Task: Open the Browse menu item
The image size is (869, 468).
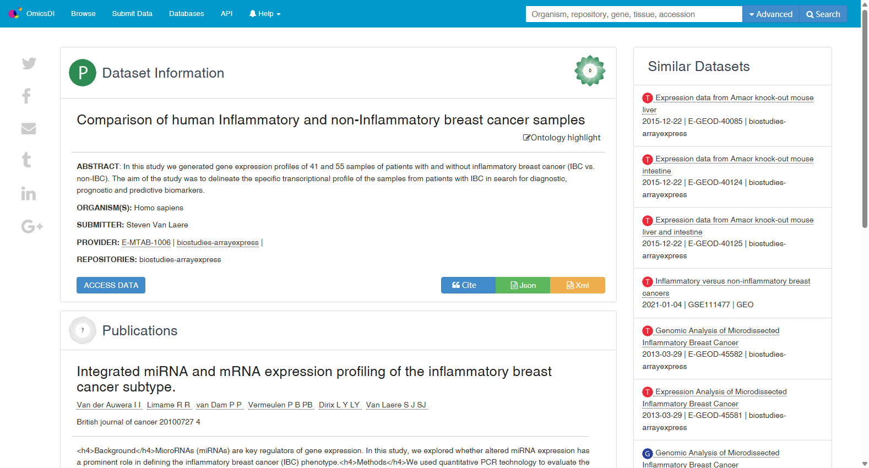Action: (x=83, y=14)
